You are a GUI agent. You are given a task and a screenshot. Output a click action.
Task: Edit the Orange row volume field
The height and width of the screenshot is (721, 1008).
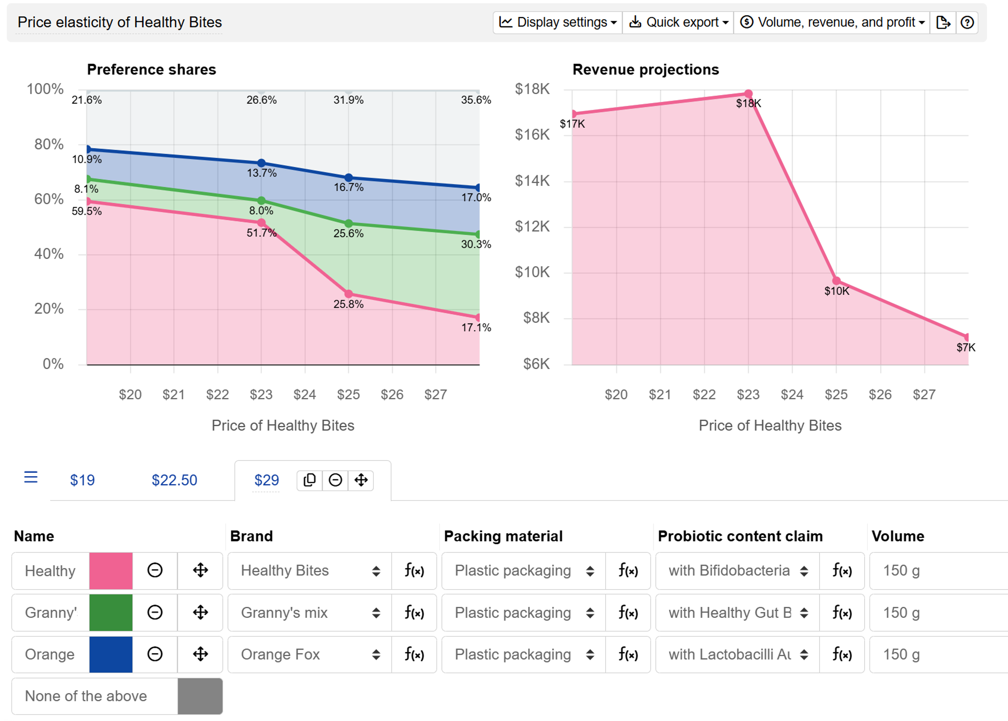click(x=939, y=654)
